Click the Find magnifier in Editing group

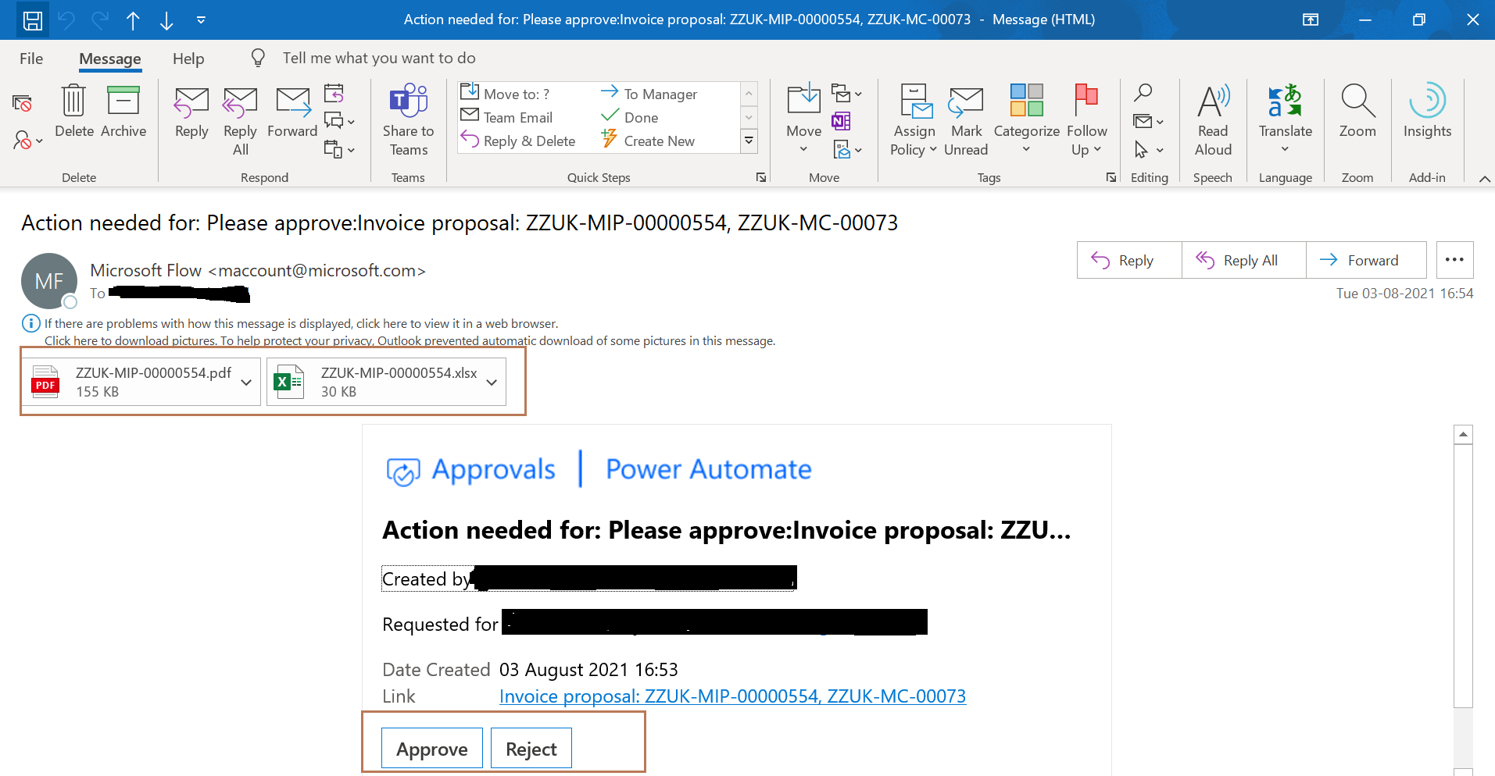(1143, 93)
